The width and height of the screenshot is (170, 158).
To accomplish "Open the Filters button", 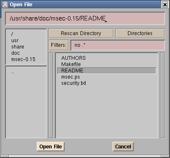I will point(58,45).
